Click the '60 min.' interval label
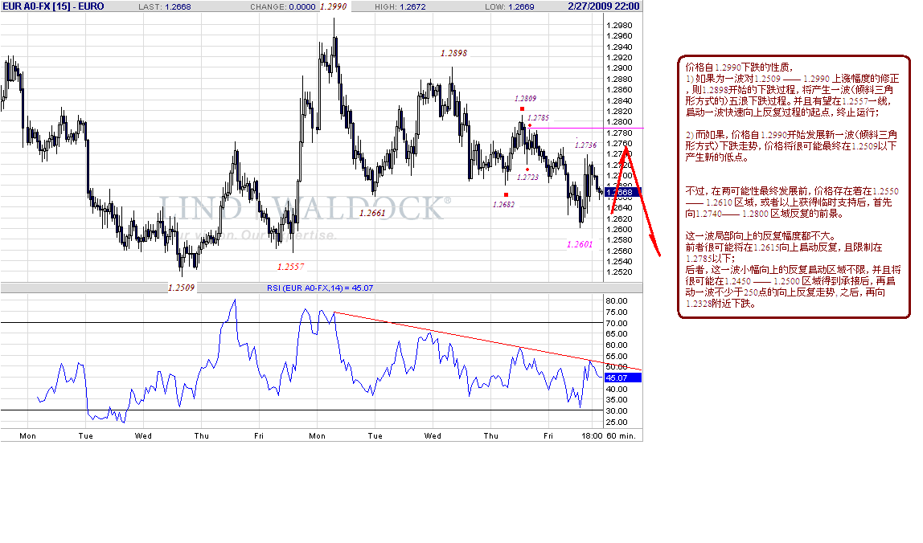 coord(621,436)
